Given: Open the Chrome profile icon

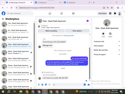Looking at the screenshot, I should 118,8.
